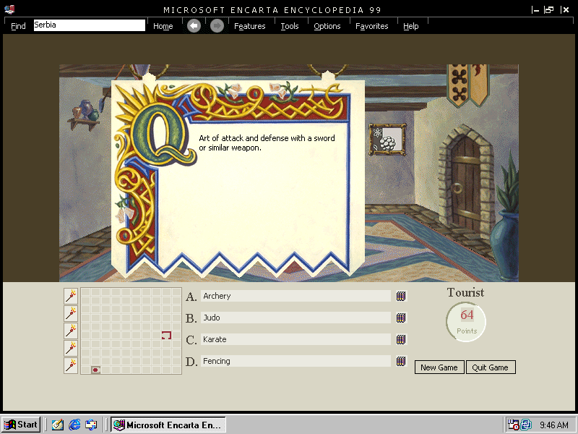Click the Encarta app icon in title bar
The image size is (578, 434).
pos(9,9)
